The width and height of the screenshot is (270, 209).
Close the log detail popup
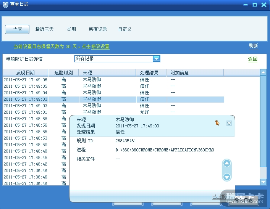pos(229,123)
